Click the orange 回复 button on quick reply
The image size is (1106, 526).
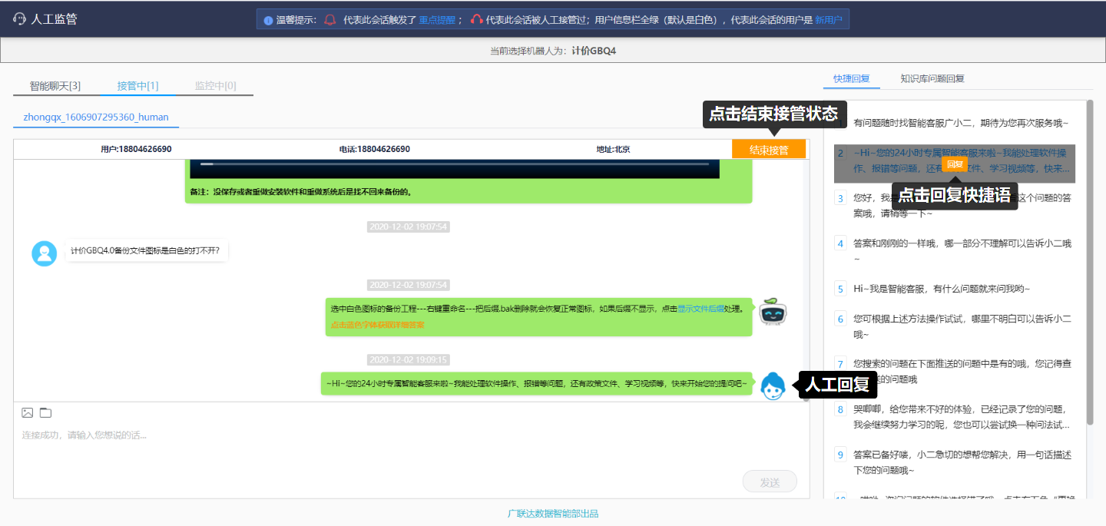coord(955,164)
